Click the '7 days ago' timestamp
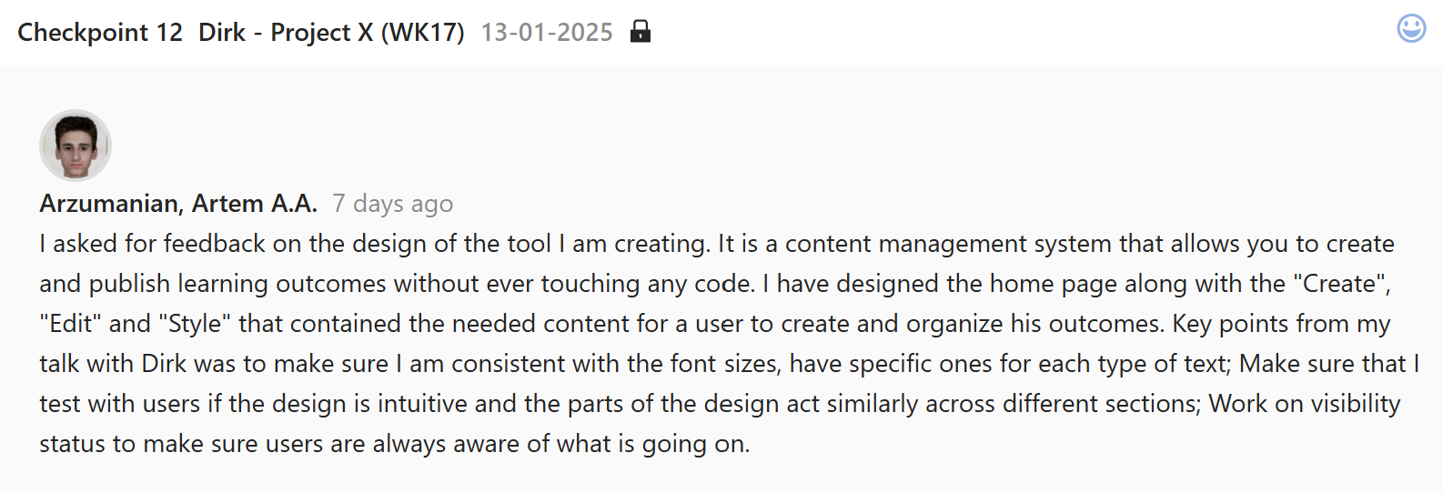 (x=392, y=204)
